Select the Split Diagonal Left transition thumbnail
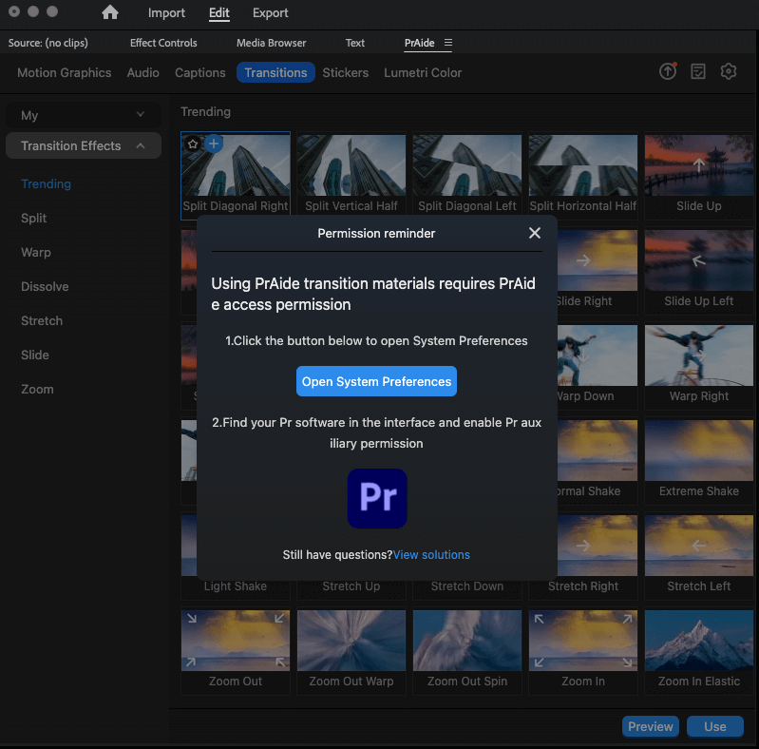The image size is (759, 749). (467, 165)
